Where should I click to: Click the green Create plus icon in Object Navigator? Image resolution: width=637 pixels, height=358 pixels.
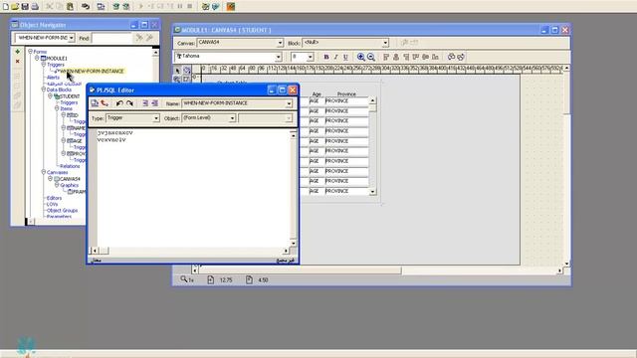[18, 52]
